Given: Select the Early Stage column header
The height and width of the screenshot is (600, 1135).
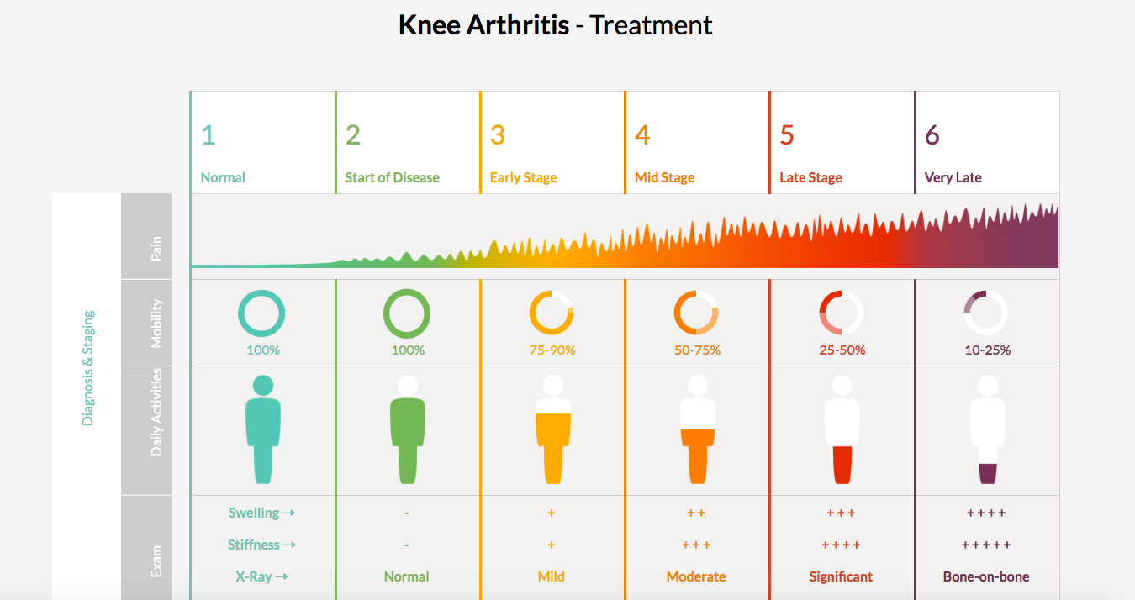Looking at the screenshot, I should [552, 143].
